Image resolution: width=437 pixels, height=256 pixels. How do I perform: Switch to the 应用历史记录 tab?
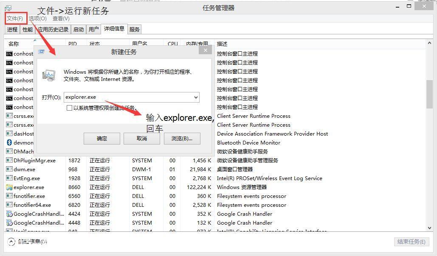[x=53, y=29]
